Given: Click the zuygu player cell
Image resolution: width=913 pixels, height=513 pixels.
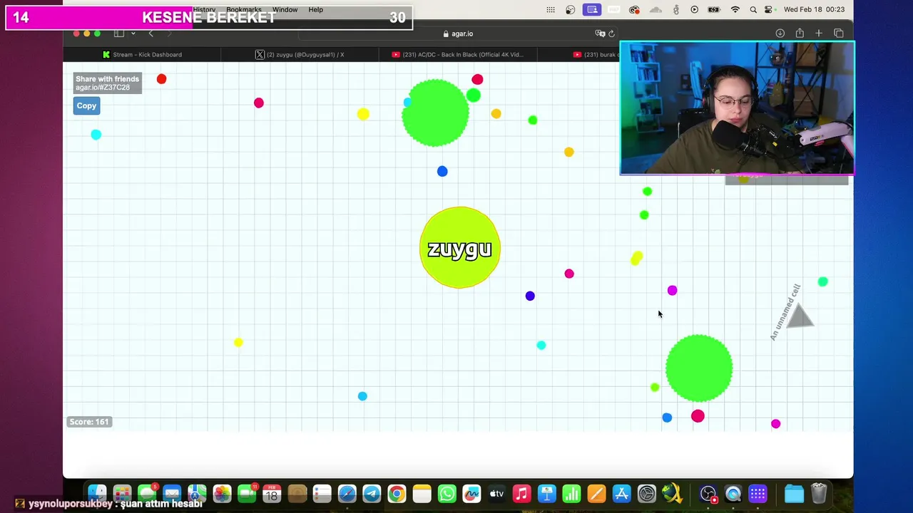Looking at the screenshot, I should (x=460, y=248).
